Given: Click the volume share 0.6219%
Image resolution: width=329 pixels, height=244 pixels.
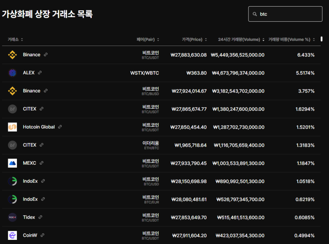Looking at the screenshot, I should coord(305,199).
